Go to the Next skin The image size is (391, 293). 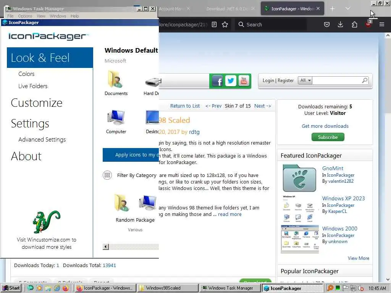click(x=263, y=106)
